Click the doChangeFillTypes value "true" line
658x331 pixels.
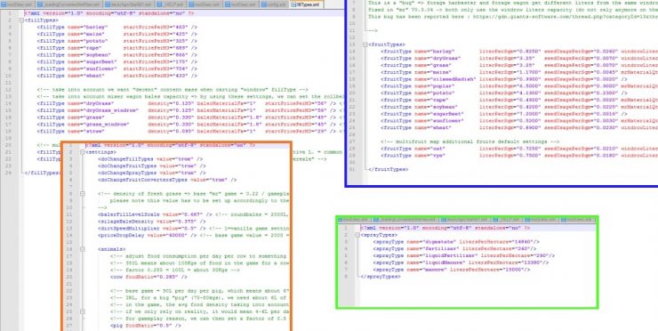[150, 159]
